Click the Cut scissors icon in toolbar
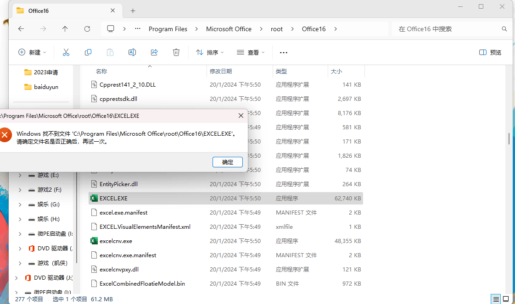Viewport: 515px width, 304px height. (x=66, y=52)
